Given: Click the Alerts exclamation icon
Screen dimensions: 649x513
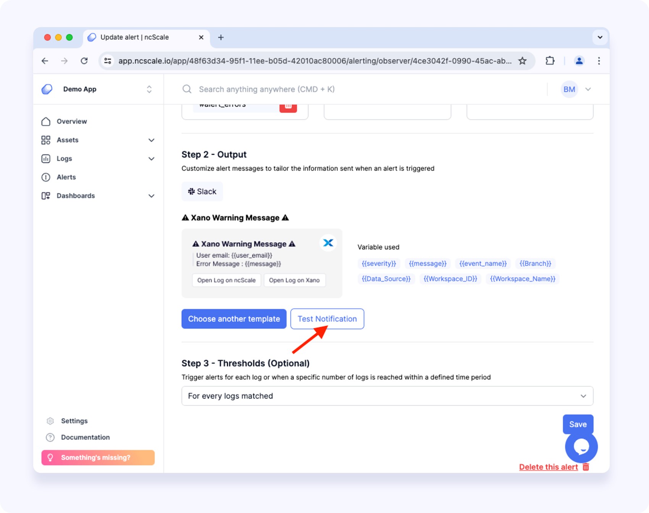Looking at the screenshot, I should tap(46, 177).
